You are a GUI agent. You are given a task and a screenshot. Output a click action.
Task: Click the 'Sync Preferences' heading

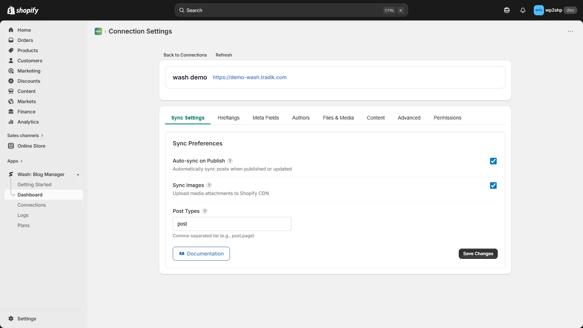197,144
